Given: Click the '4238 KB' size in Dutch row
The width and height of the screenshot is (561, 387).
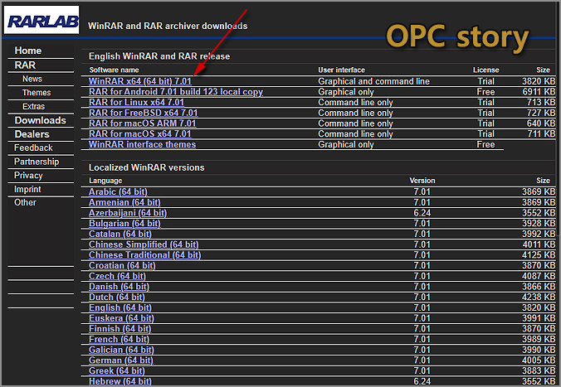Looking at the screenshot, I should click(x=539, y=298).
